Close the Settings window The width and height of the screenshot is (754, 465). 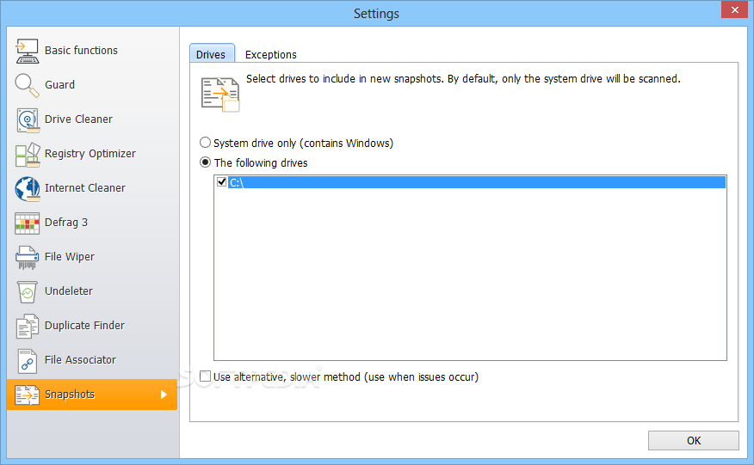pos(735,9)
